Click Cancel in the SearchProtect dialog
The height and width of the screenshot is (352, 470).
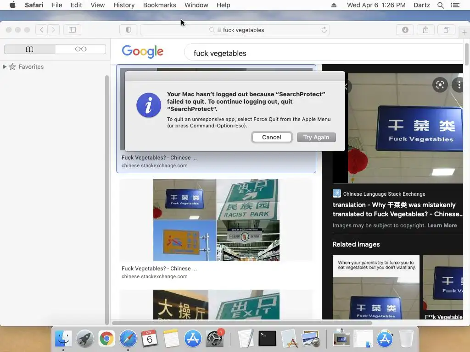point(272,137)
